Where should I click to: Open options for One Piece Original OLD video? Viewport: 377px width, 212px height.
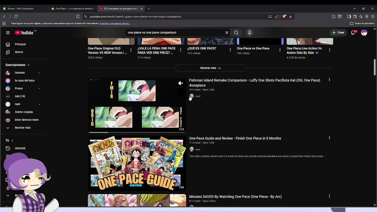coord(131,50)
